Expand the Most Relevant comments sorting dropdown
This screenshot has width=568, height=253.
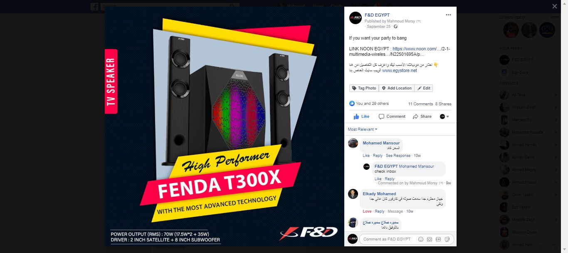pos(363,129)
